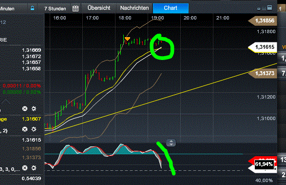286x185 pixels.
Task: Click the 1,31373 value in left indicator list
Action: coord(31,157)
